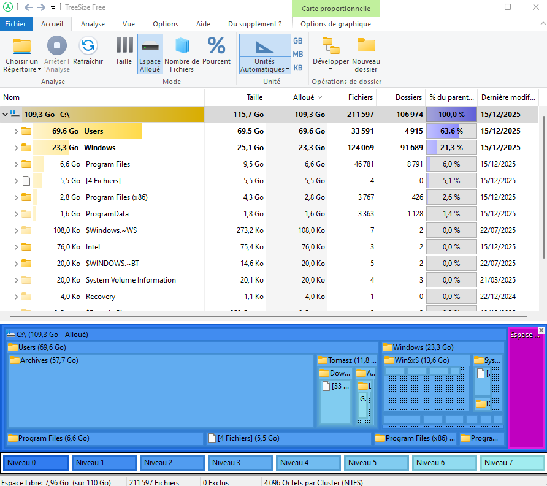
Task: Click the Rafraîchir refresh icon
Action: [x=88, y=47]
